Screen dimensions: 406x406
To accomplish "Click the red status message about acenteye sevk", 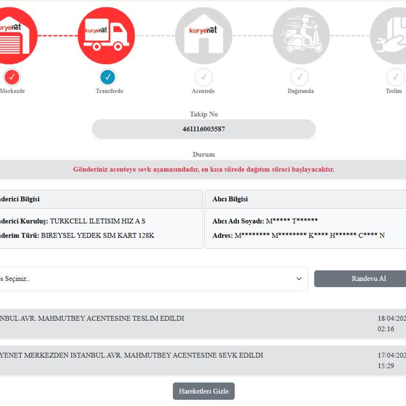I will pos(204,169).
